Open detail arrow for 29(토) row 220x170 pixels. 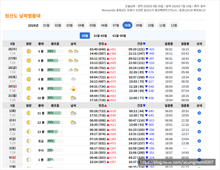199,79
